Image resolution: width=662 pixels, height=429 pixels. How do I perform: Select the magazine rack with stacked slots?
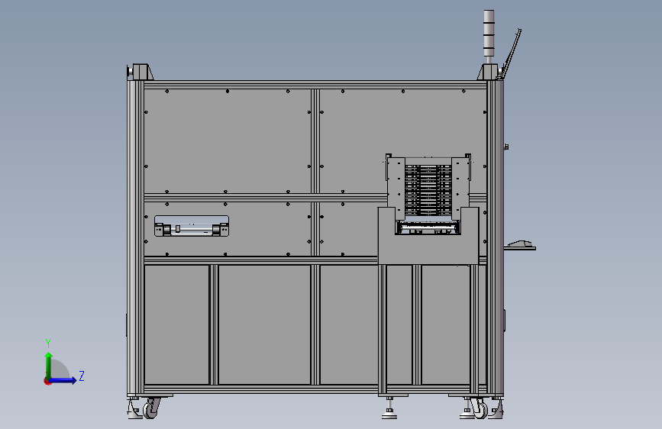click(x=428, y=189)
